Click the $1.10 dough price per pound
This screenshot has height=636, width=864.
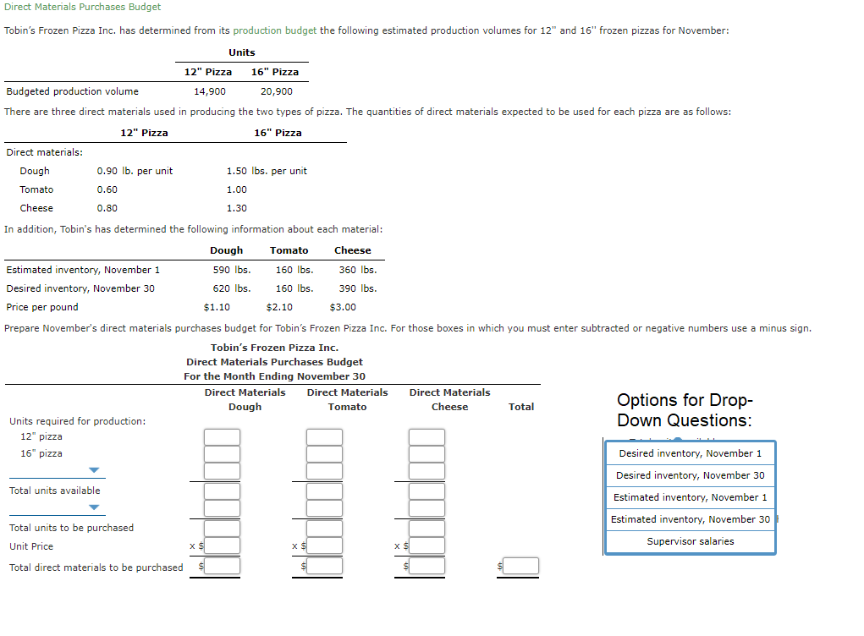pyautogui.click(x=217, y=307)
